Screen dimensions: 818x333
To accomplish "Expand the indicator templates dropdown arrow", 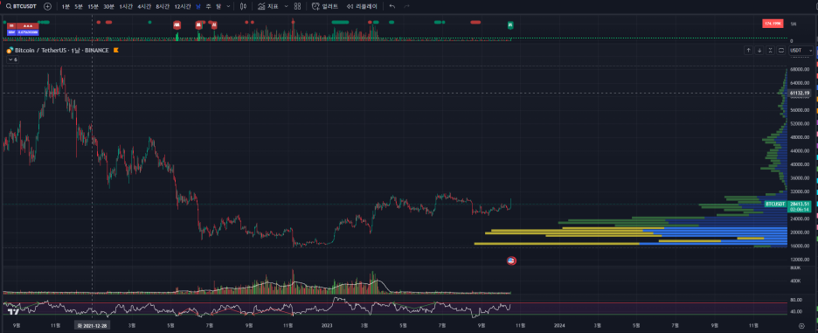I will tap(286, 6).
